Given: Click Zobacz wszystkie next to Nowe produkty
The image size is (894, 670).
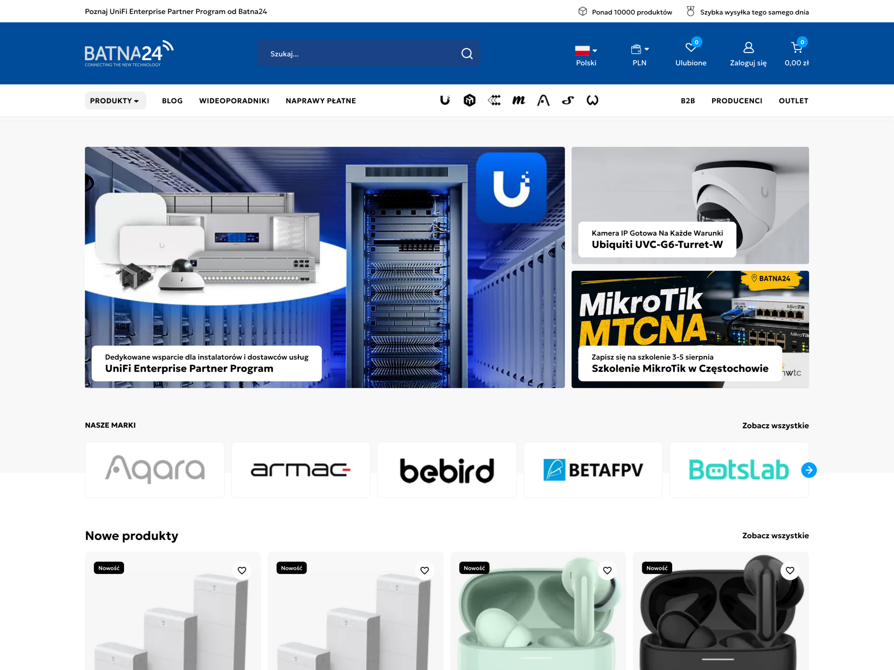Looking at the screenshot, I should click(x=775, y=535).
